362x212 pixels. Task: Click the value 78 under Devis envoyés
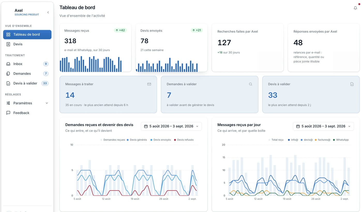145,41
